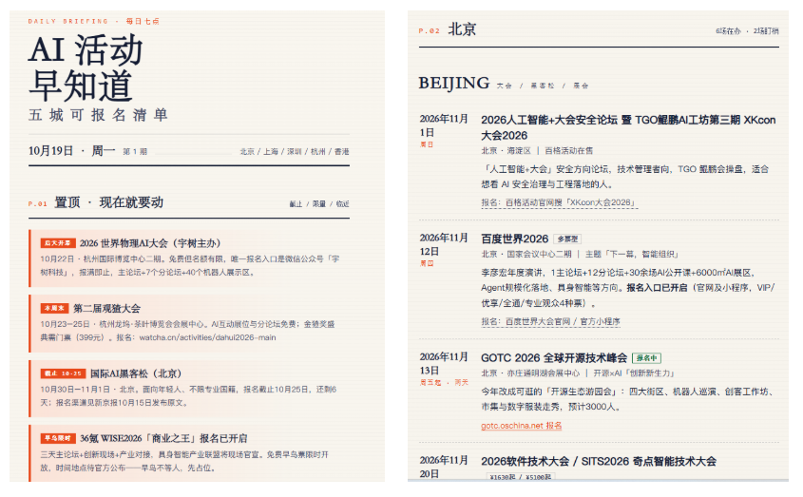Click the description starting 李彦宏年度演讲
Image resolution: width=803 pixels, height=497 pixels.
tap(628, 288)
